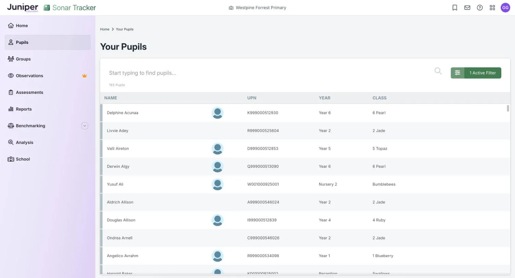Open Assessments in the sidebar
515x278 pixels.
[48, 92]
